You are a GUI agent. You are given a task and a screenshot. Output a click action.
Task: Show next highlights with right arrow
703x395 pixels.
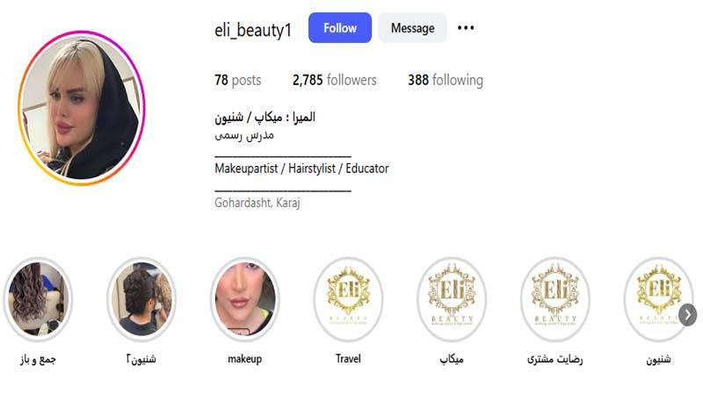(687, 315)
